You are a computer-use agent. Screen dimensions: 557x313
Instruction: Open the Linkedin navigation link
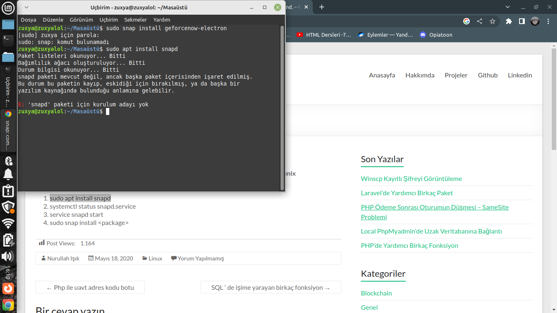[520, 75]
